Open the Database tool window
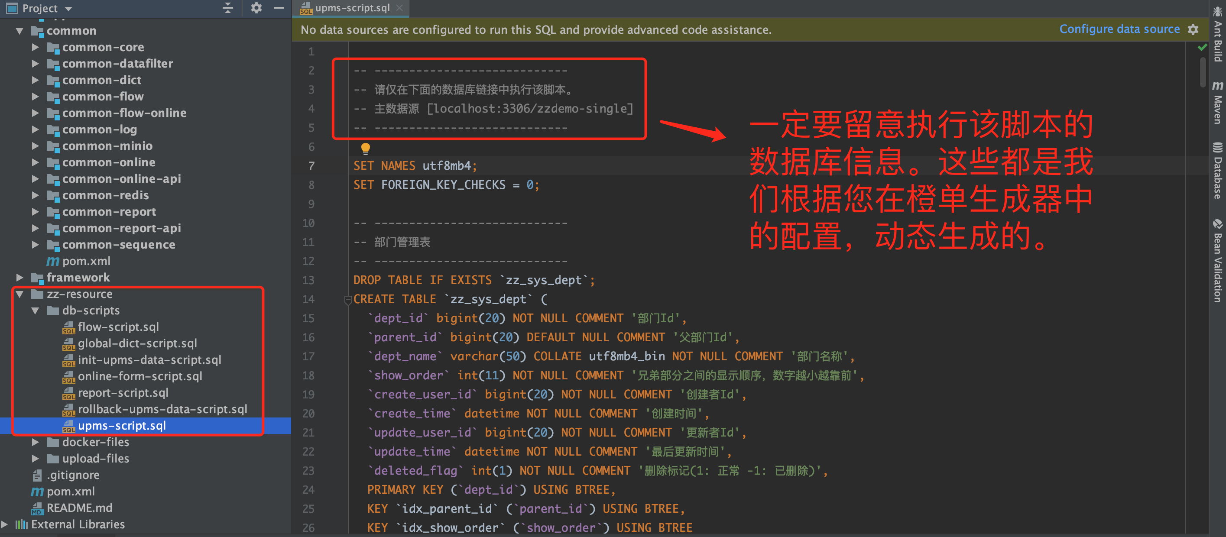 (x=1217, y=170)
